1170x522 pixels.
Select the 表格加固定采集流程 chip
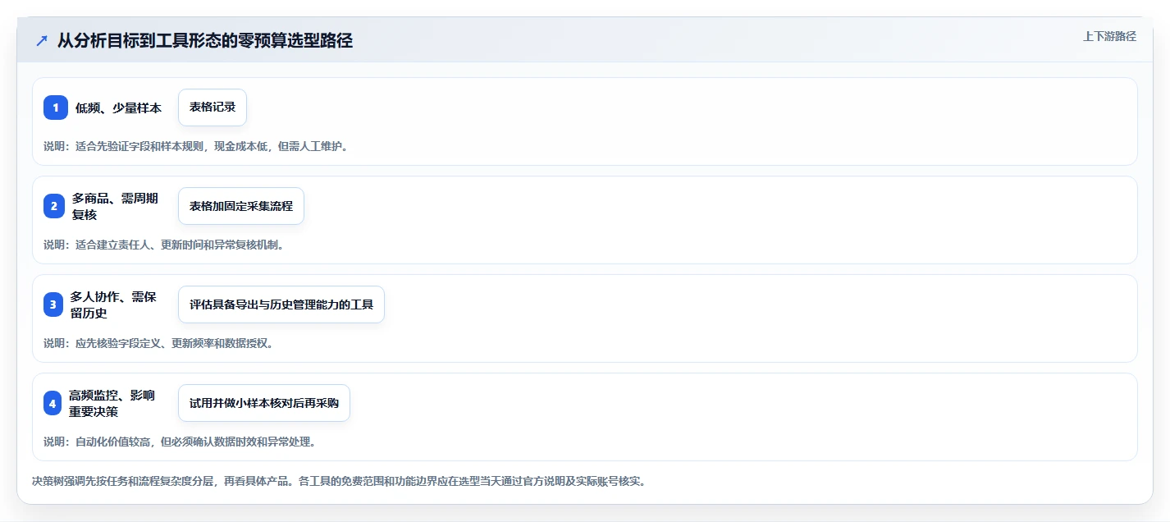point(241,206)
